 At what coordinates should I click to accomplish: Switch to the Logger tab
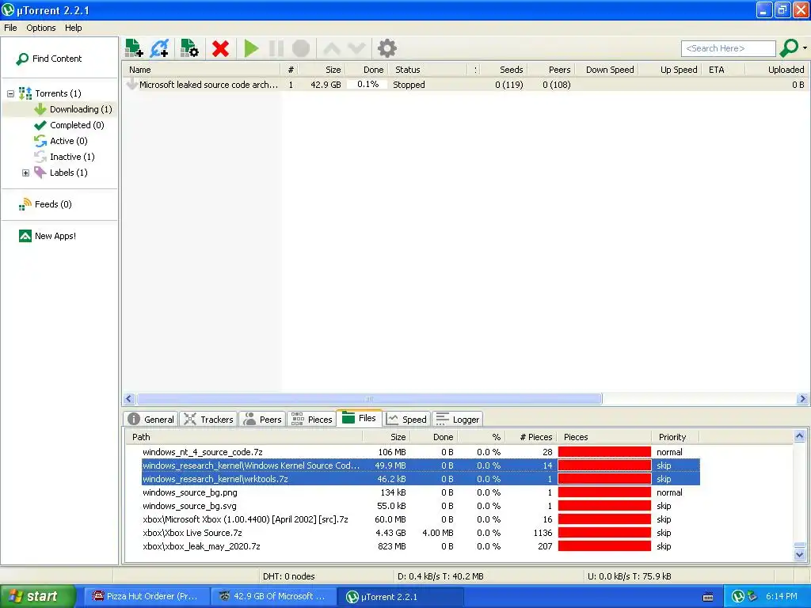tap(458, 420)
